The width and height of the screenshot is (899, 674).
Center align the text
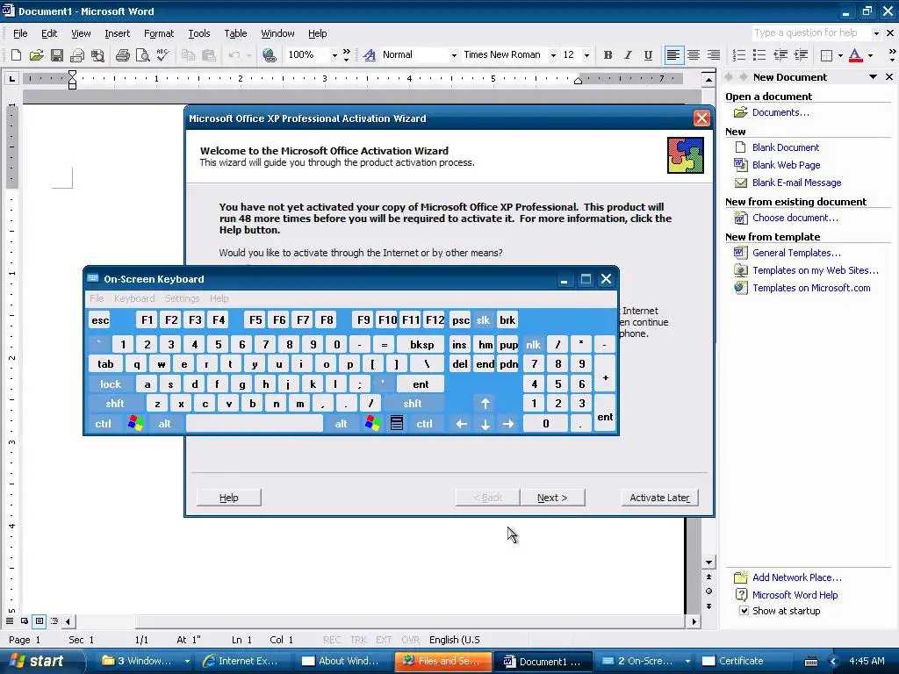tap(694, 55)
